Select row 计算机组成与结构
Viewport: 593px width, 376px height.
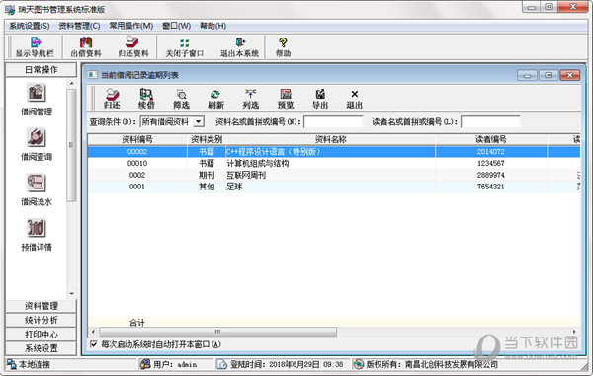(334, 163)
